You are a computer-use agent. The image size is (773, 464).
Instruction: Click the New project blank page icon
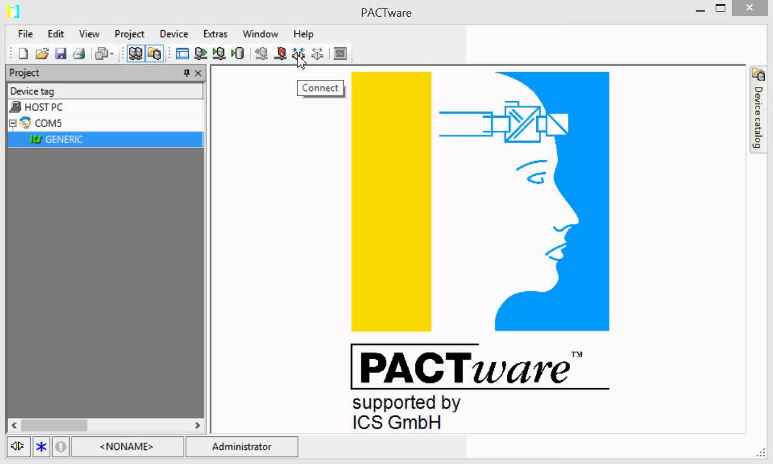(23, 54)
